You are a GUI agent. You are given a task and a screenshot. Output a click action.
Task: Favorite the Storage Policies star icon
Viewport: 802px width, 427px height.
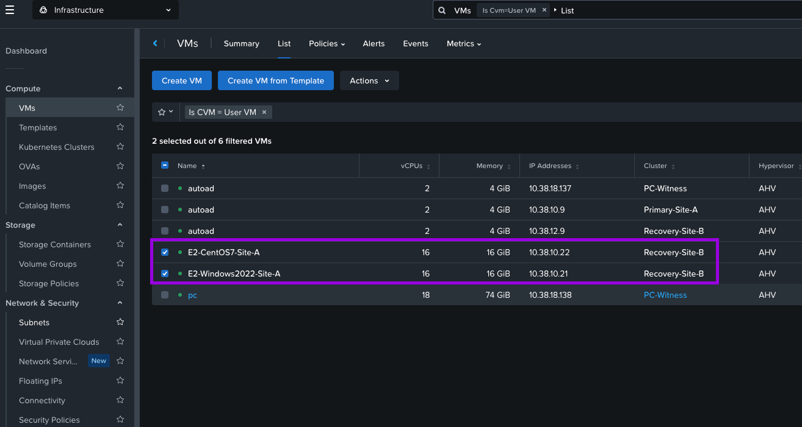click(x=120, y=283)
